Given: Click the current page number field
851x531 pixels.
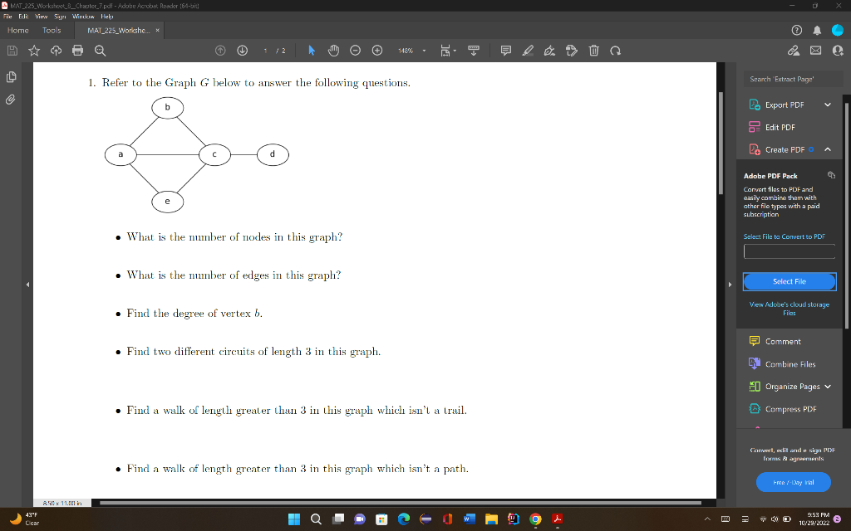Looking at the screenshot, I should (x=265, y=51).
